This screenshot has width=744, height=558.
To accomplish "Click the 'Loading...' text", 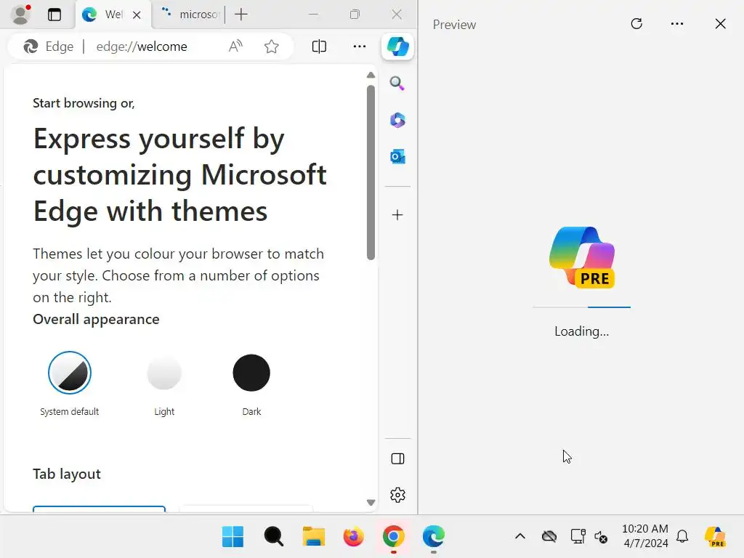I will click(582, 331).
